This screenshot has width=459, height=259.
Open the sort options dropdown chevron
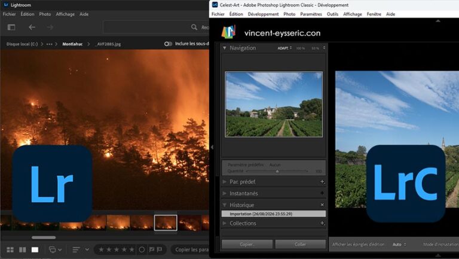click(87, 249)
